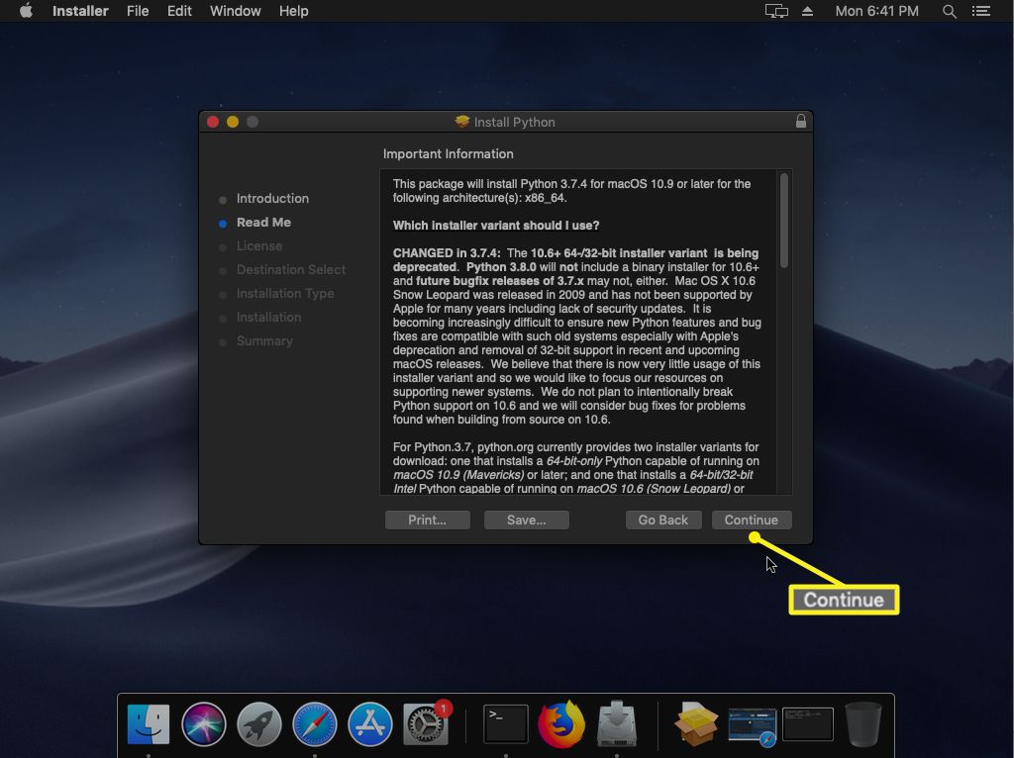Screen dimensions: 1014x758
Task: Open the Installer menu
Action: 79,11
